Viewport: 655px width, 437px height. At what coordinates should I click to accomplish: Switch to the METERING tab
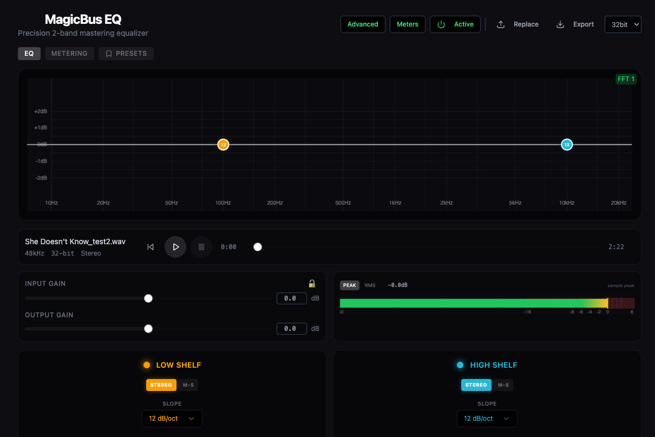pos(69,54)
